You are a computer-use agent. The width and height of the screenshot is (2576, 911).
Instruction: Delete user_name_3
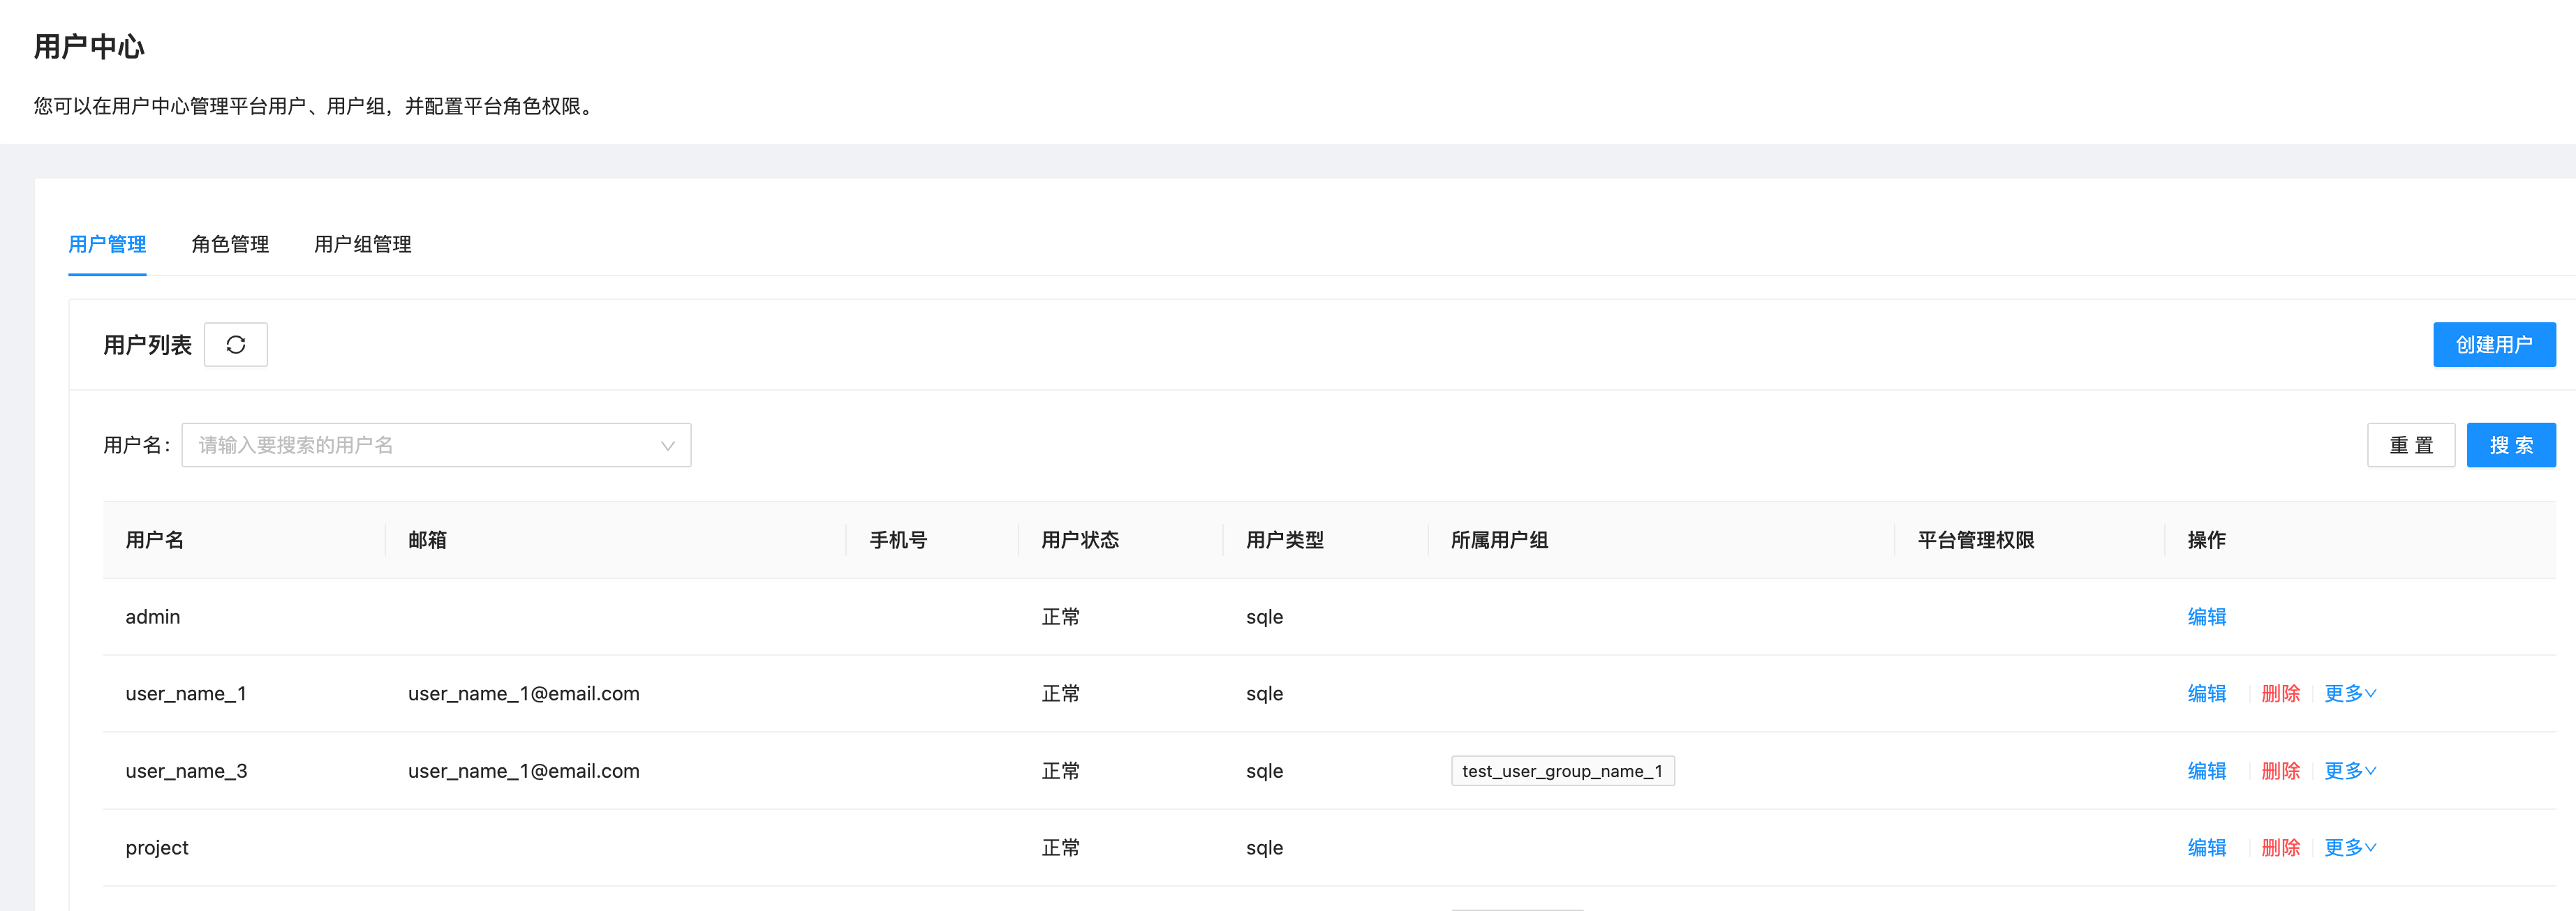click(2279, 770)
